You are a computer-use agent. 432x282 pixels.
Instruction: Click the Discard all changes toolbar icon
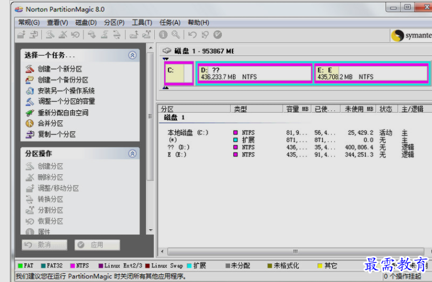(205, 35)
